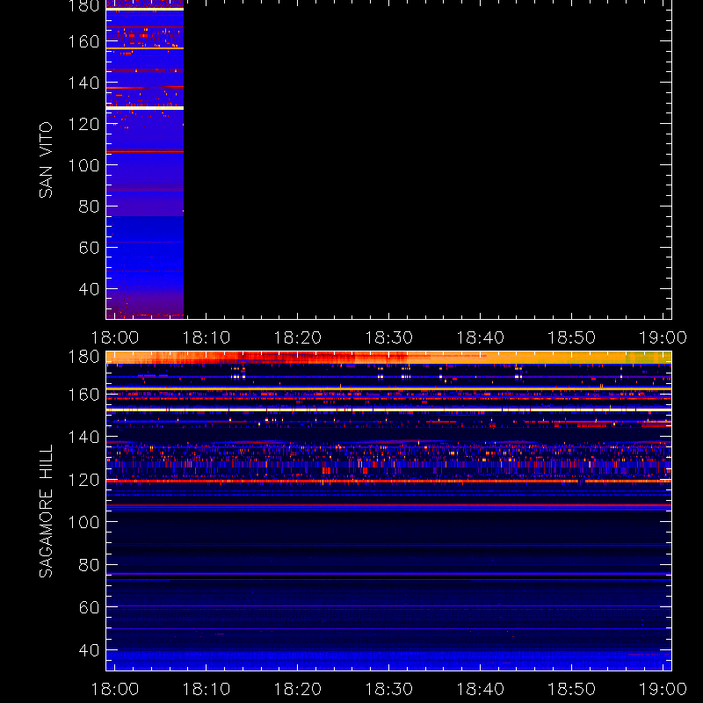Pick the 18:20 label on Sagamore Hill time axis
Screen dimensions: 703x703
click(x=297, y=689)
